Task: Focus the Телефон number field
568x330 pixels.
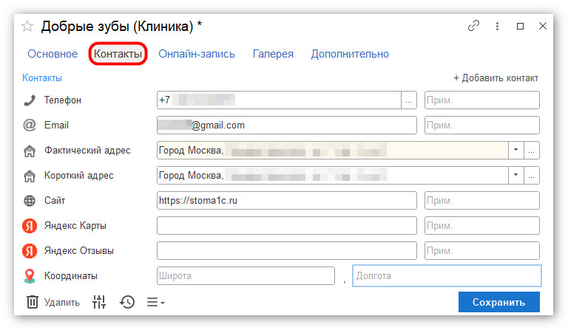Action: 279,100
